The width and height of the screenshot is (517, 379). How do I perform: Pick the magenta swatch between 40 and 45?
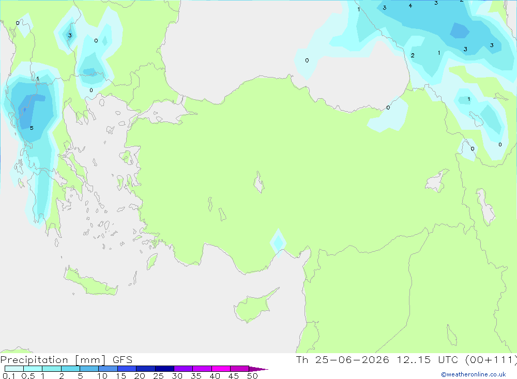point(221,369)
